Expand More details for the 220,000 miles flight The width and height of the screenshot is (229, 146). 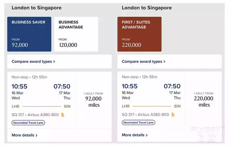[x=135, y=135]
